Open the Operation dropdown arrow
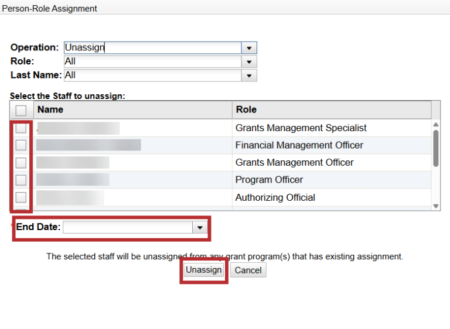Screen dimensions: 450x329 (x=250, y=48)
